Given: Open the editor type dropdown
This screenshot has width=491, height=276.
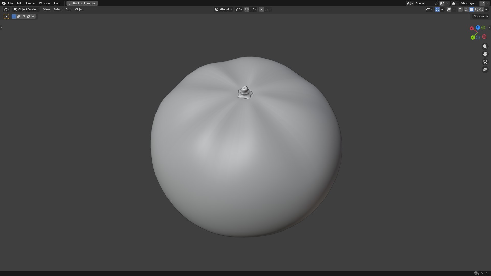Looking at the screenshot, I should coord(6,9).
